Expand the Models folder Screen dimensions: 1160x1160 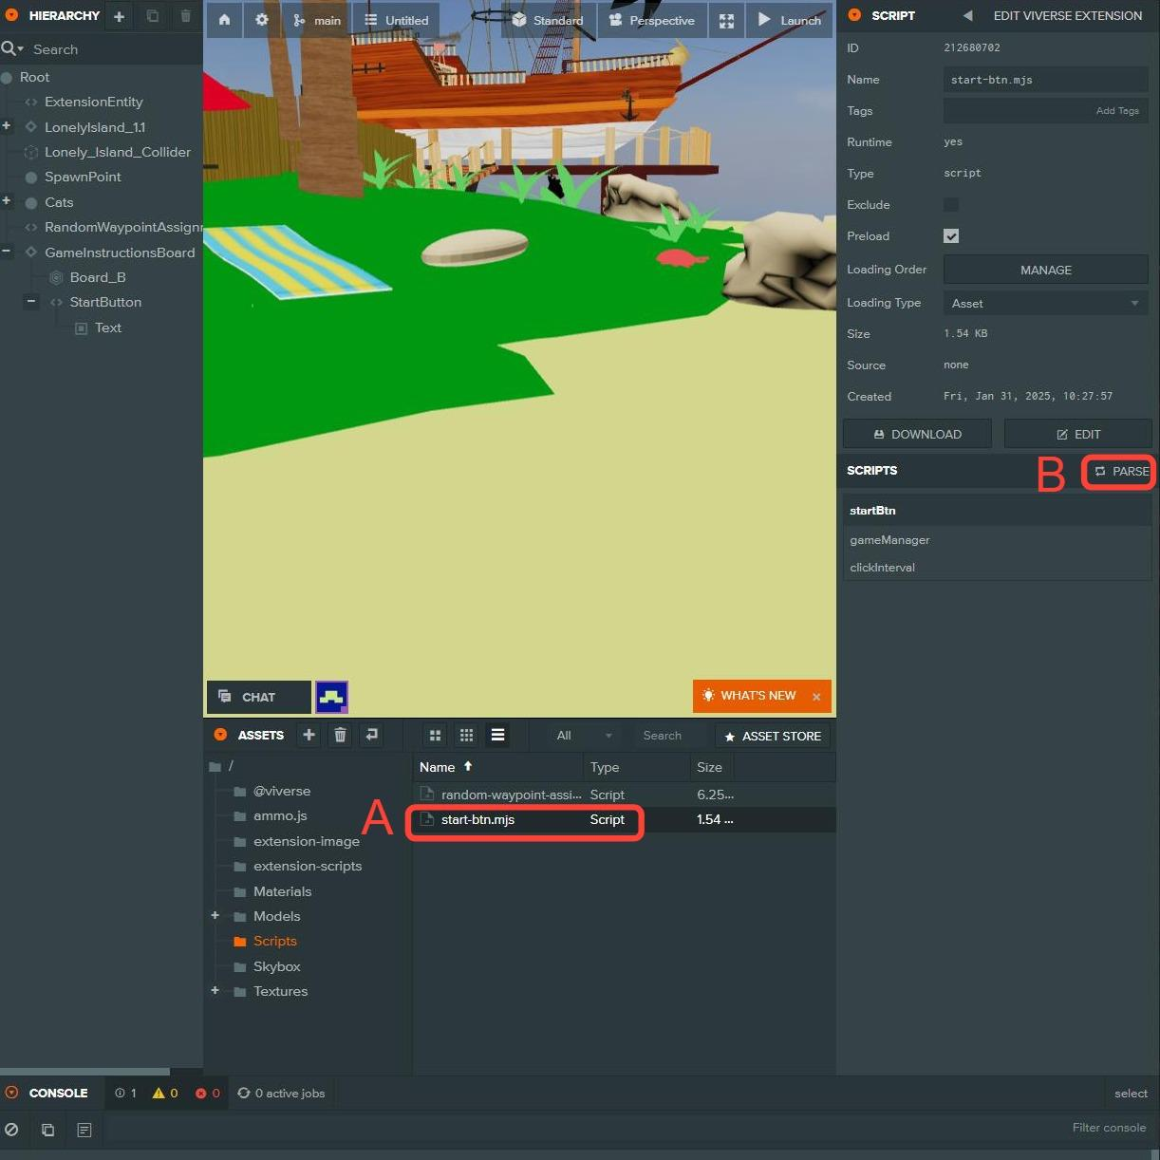(x=215, y=916)
